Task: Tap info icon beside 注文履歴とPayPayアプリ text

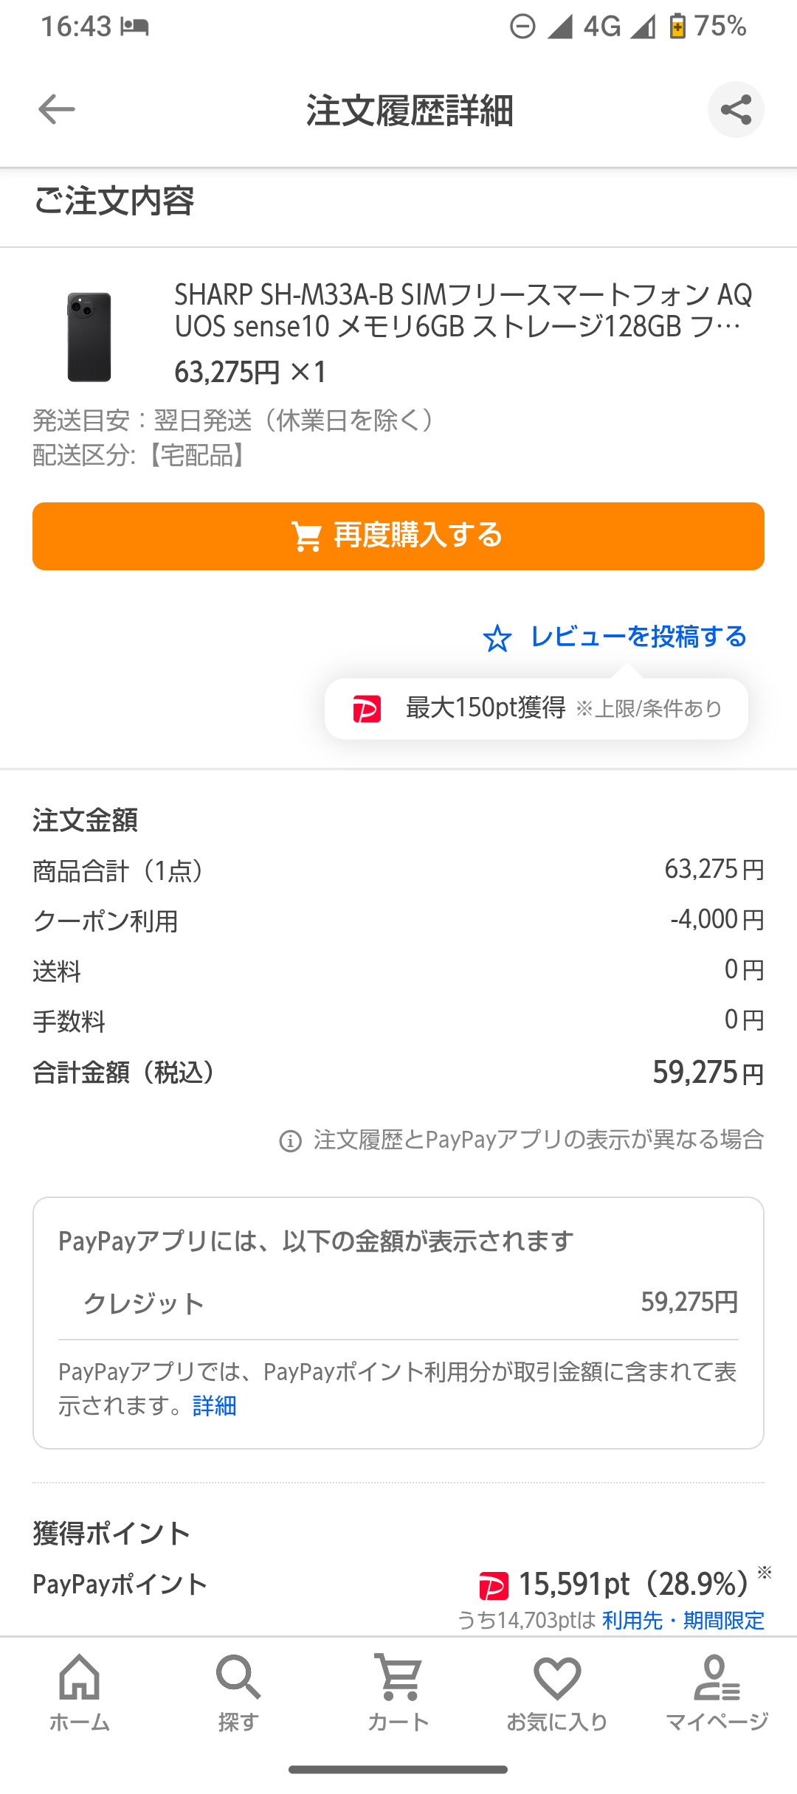Action: pyautogui.click(x=291, y=1141)
